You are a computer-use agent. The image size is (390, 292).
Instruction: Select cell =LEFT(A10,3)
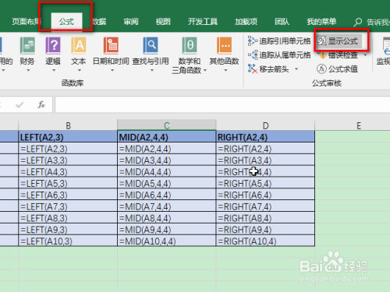pyautogui.click(x=68, y=241)
